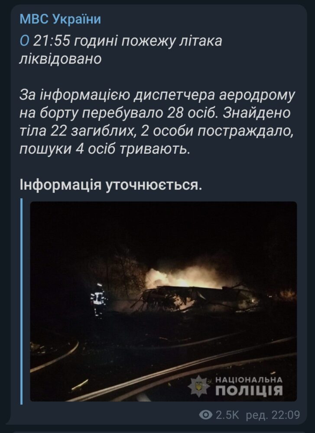The width and height of the screenshot is (315, 433).
Task: Click the views eye icon
Action: [x=205, y=415]
